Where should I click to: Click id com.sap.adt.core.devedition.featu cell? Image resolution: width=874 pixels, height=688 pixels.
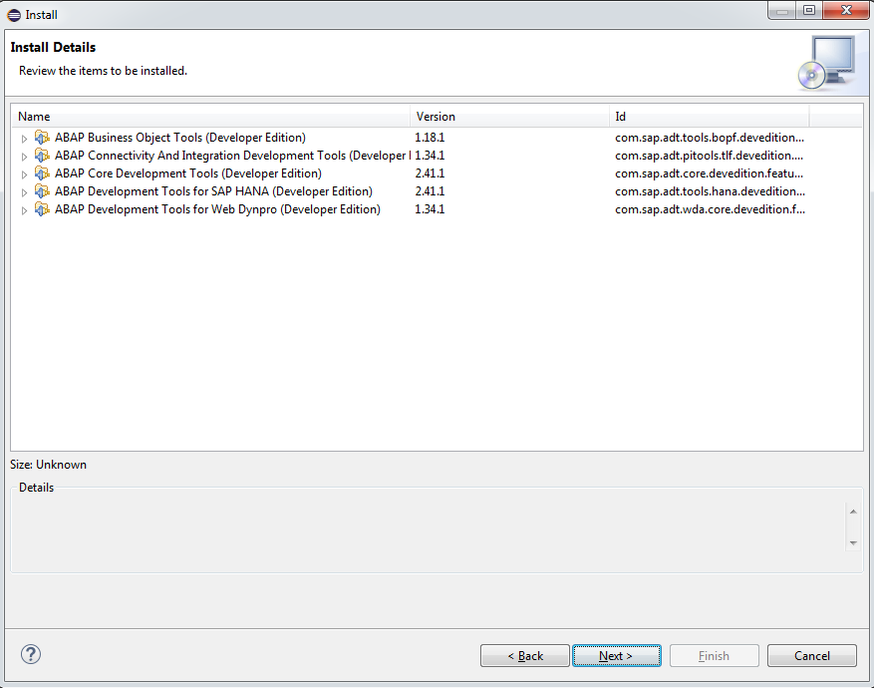coord(710,172)
